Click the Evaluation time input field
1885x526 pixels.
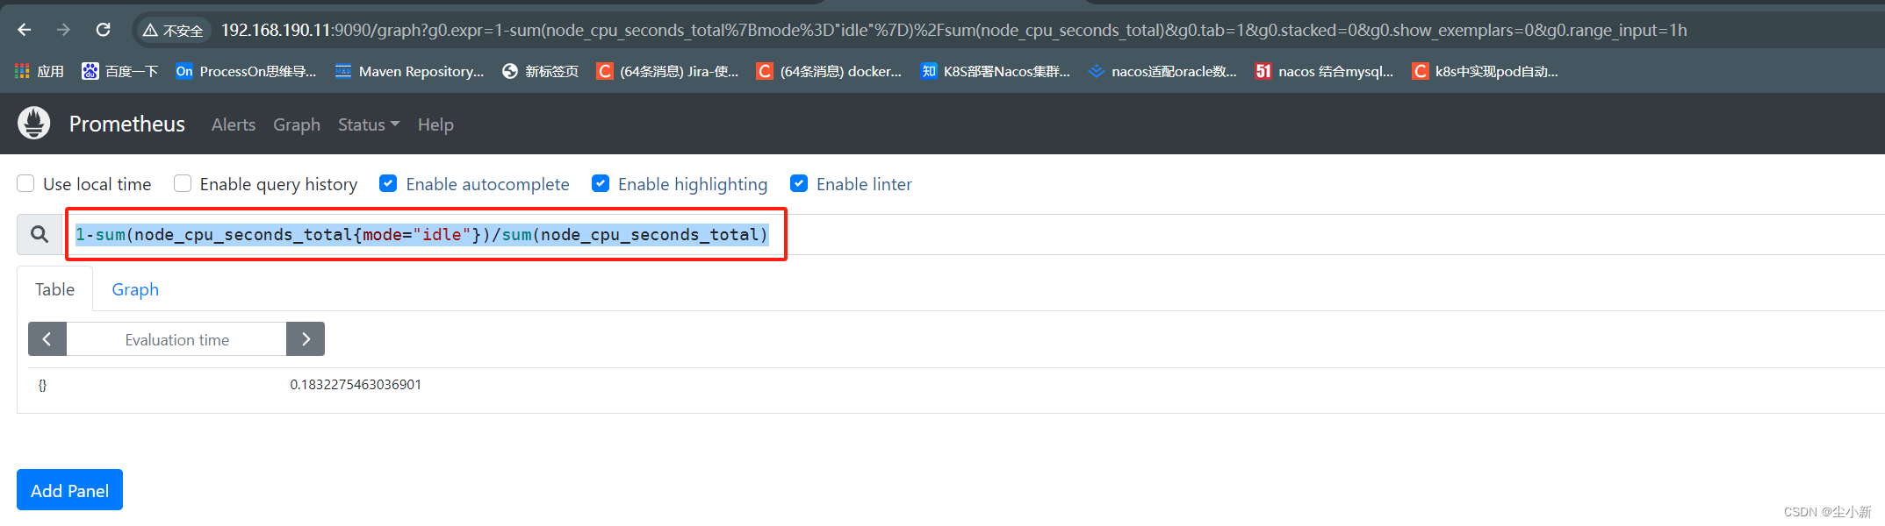[176, 339]
